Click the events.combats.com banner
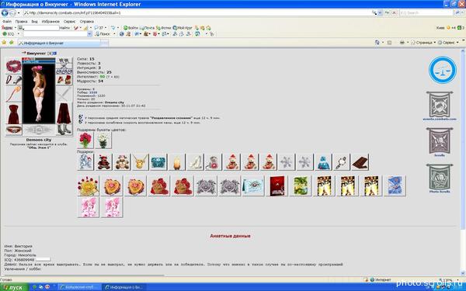The height and width of the screenshot is (291, 466). click(440, 106)
